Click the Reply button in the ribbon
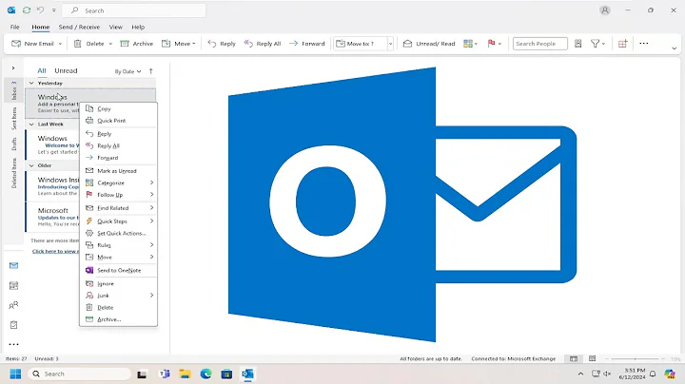The height and width of the screenshot is (384, 685). [x=222, y=44]
